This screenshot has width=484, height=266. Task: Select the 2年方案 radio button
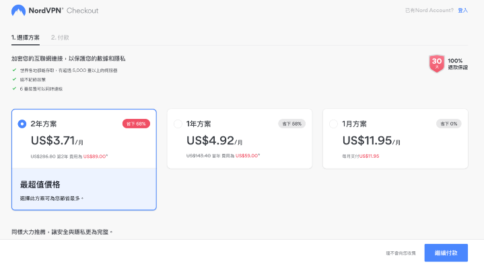tap(22, 124)
